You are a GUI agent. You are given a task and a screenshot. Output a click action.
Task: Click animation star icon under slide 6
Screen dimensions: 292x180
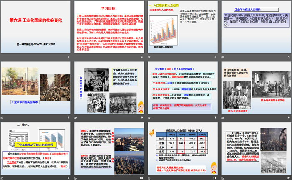point(76,118)
